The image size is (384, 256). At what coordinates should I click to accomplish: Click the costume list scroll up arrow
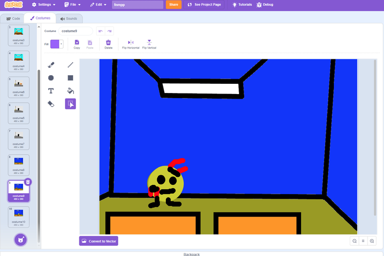(x=39, y=27)
